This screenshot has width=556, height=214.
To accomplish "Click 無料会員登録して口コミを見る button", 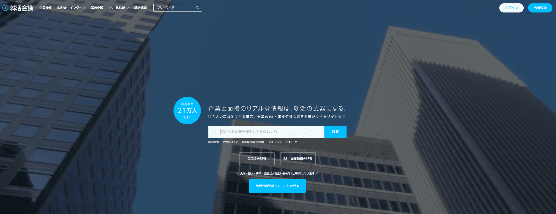I will click(277, 186).
